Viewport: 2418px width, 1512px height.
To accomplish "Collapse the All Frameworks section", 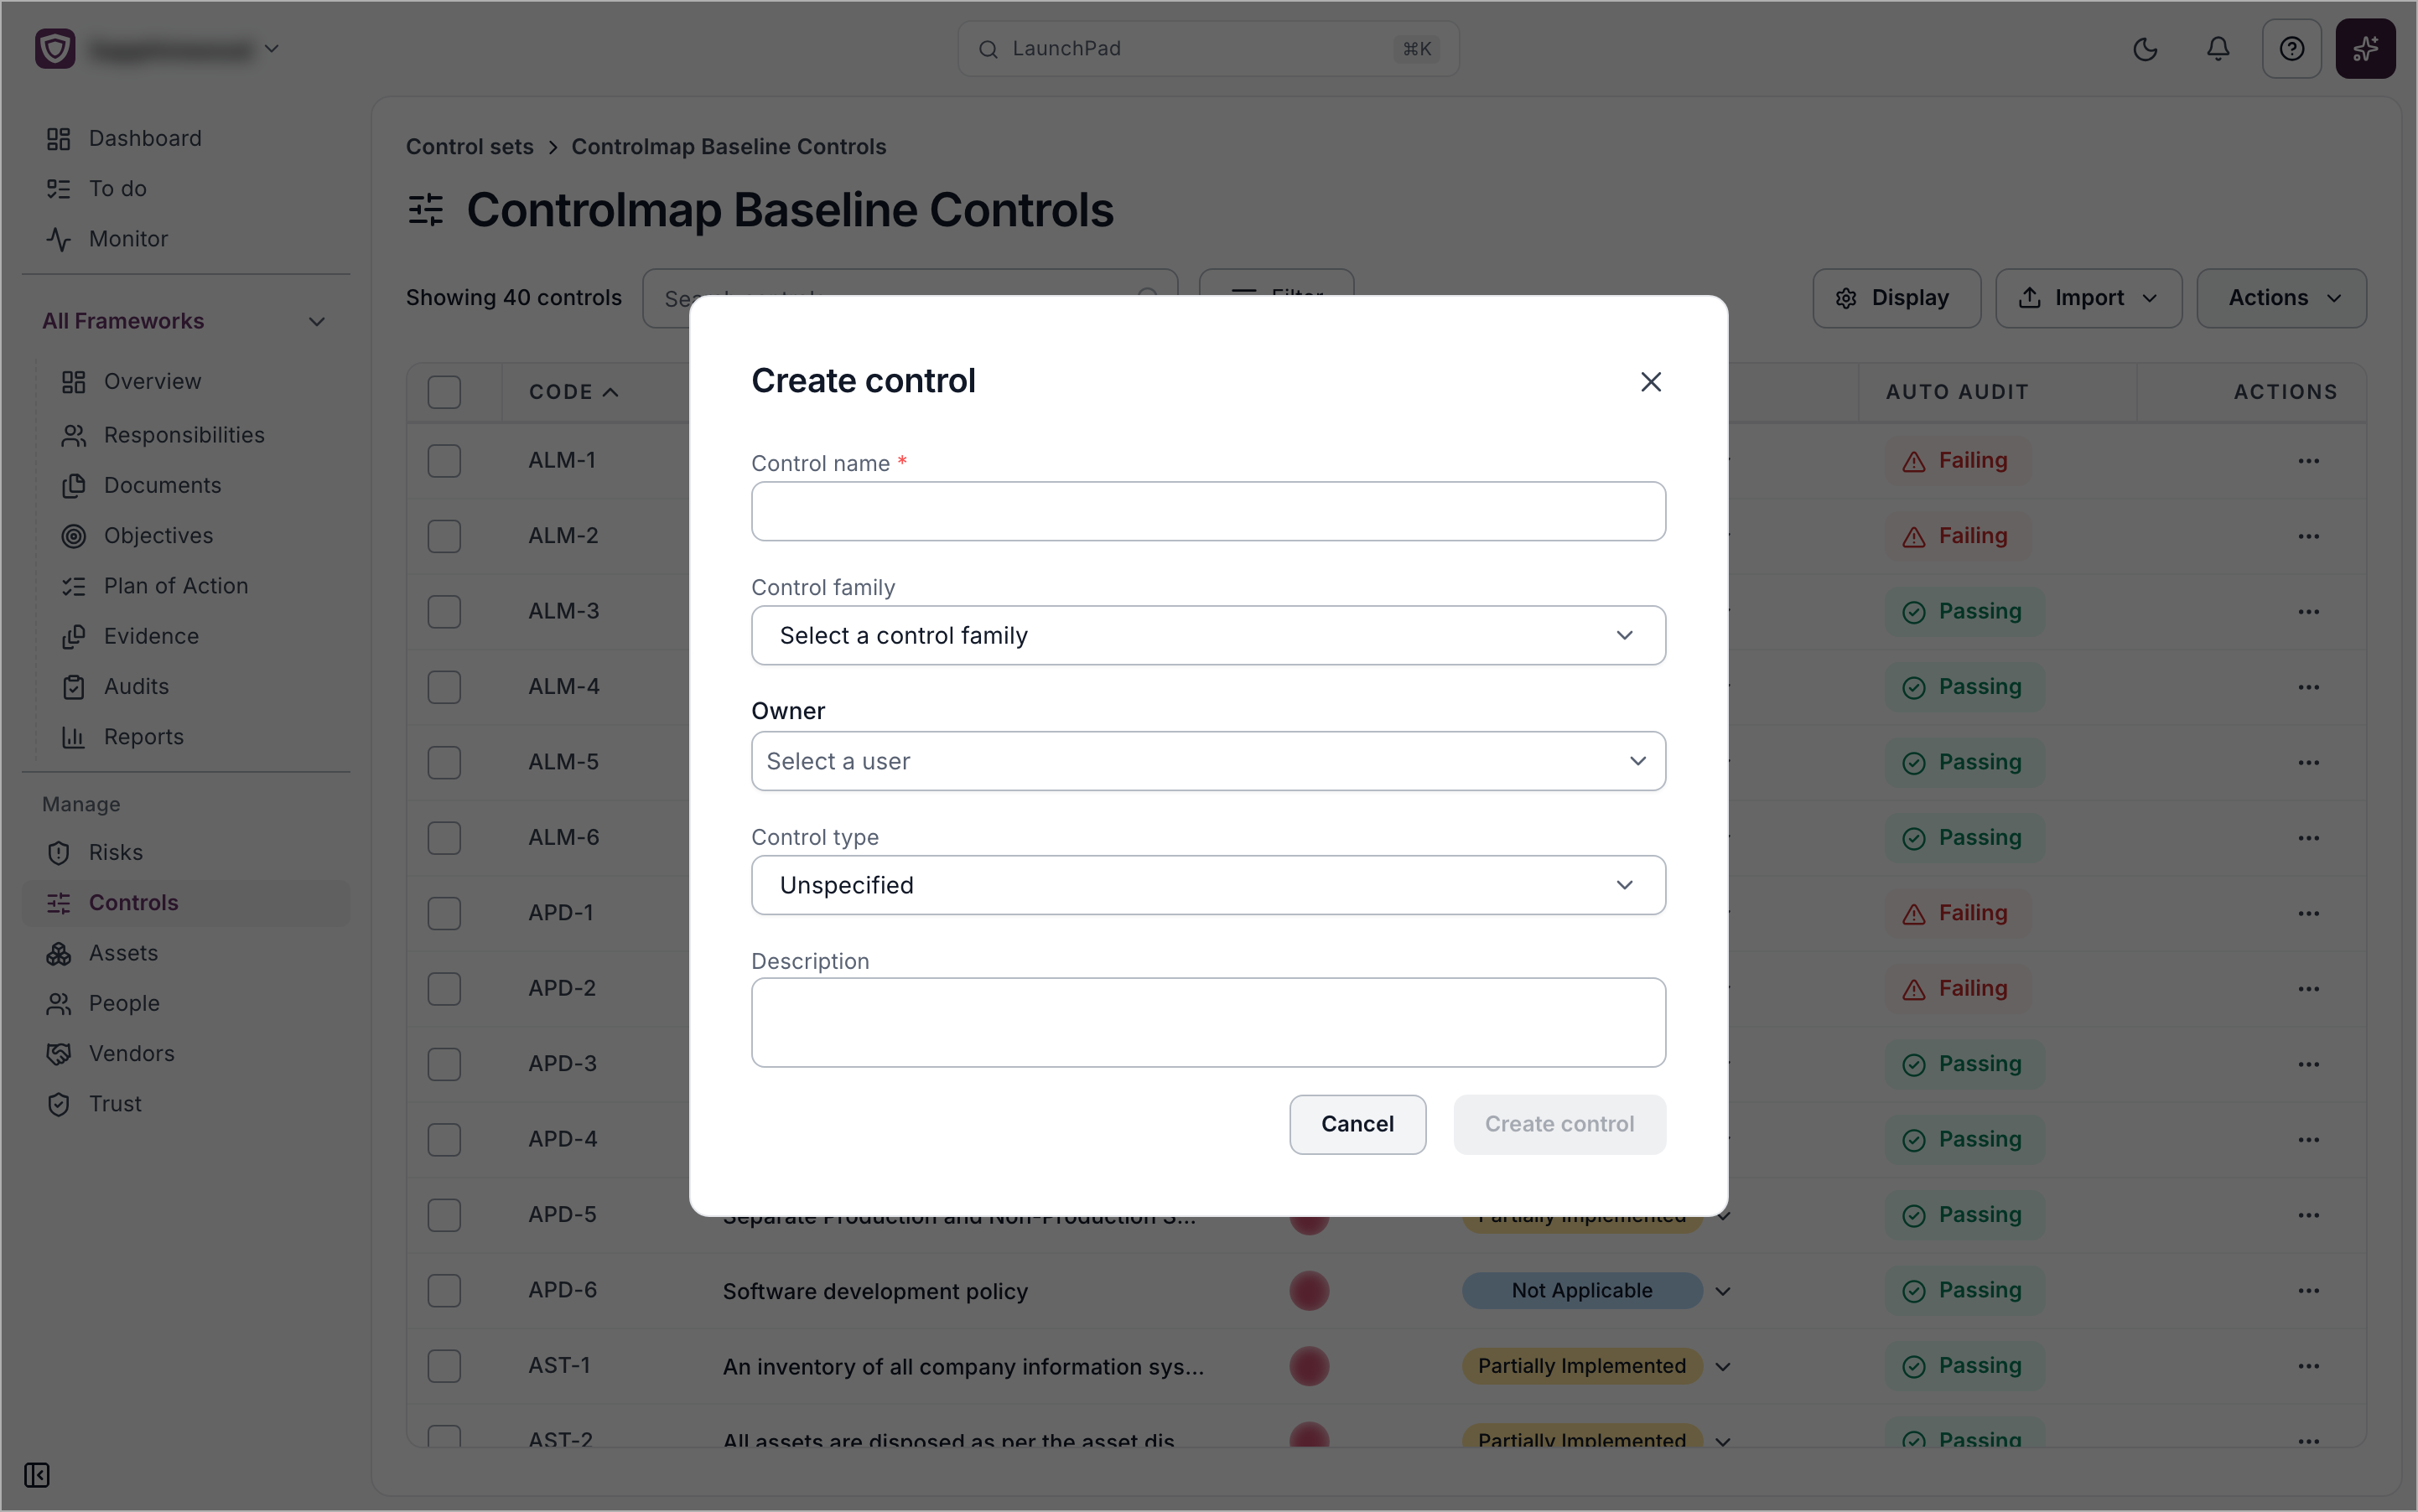I will 316,322.
